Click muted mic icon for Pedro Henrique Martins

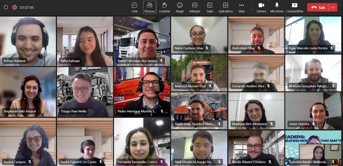coord(162,111)
